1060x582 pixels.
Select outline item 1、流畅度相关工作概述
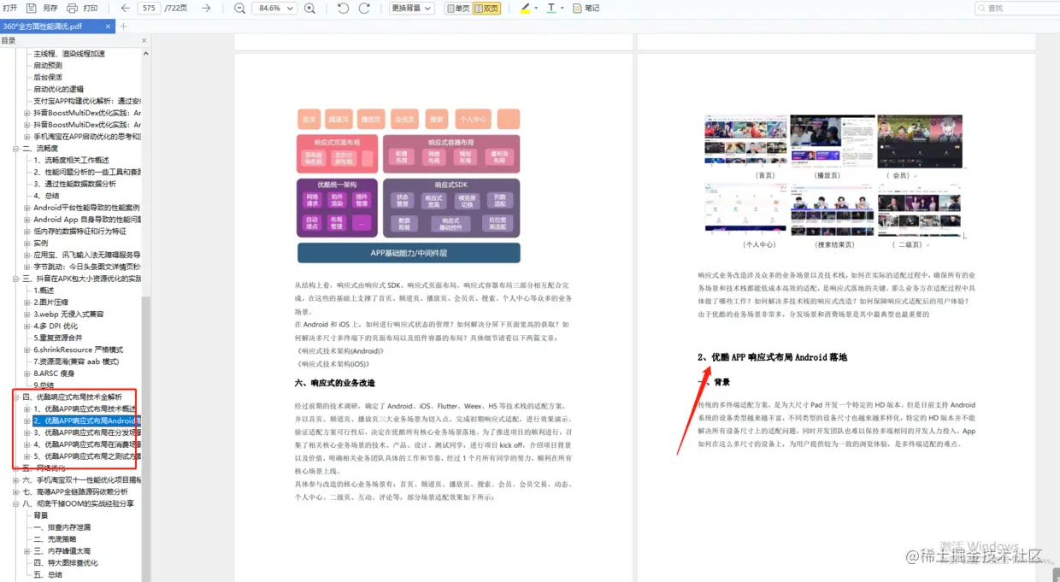point(71,160)
